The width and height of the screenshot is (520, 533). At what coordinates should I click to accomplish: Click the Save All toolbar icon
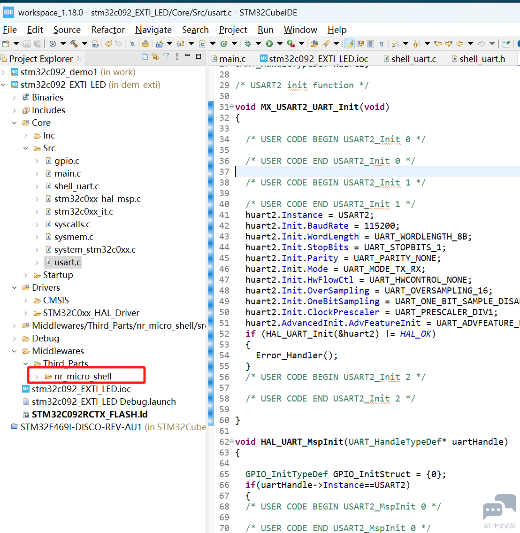pyautogui.click(x=38, y=44)
